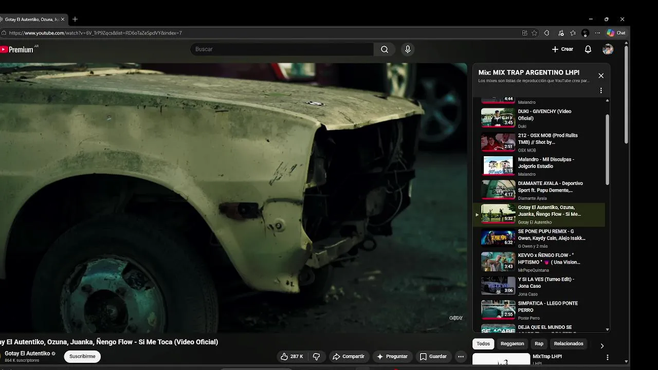
Task: Select the Todos filter chip
Action: [x=483, y=344]
